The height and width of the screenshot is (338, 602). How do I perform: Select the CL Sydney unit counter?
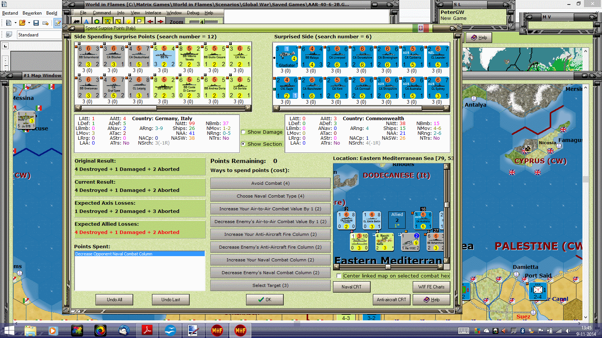tap(438, 88)
